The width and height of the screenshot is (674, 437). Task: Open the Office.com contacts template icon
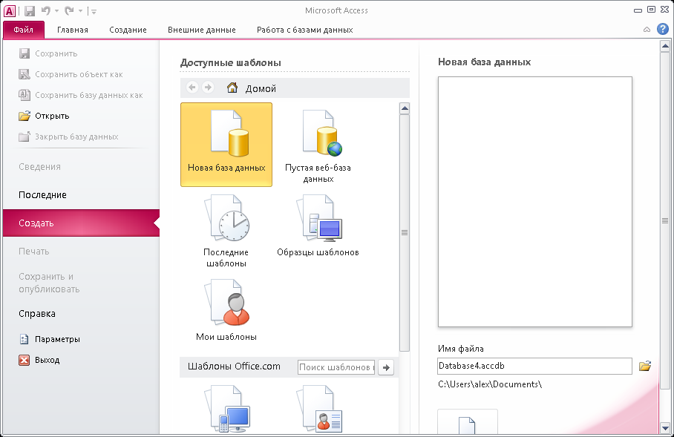tap(318, 409)
